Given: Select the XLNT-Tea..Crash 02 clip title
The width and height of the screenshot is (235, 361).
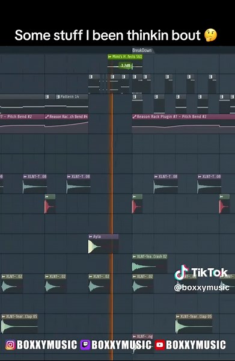Looking at the screenshot, I should coord(152,256).
